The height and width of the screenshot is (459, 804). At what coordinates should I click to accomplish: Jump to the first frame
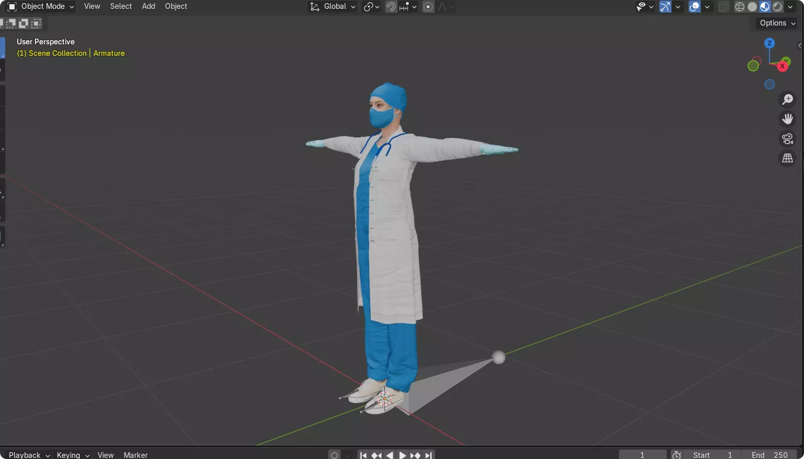[363, 455]
